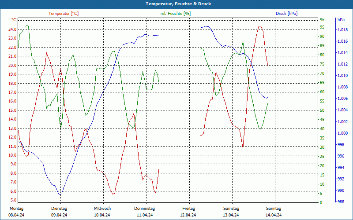
Task: Click the 'Mittwoch' day label
Action: pyautogui.click(x=102, y=209)
